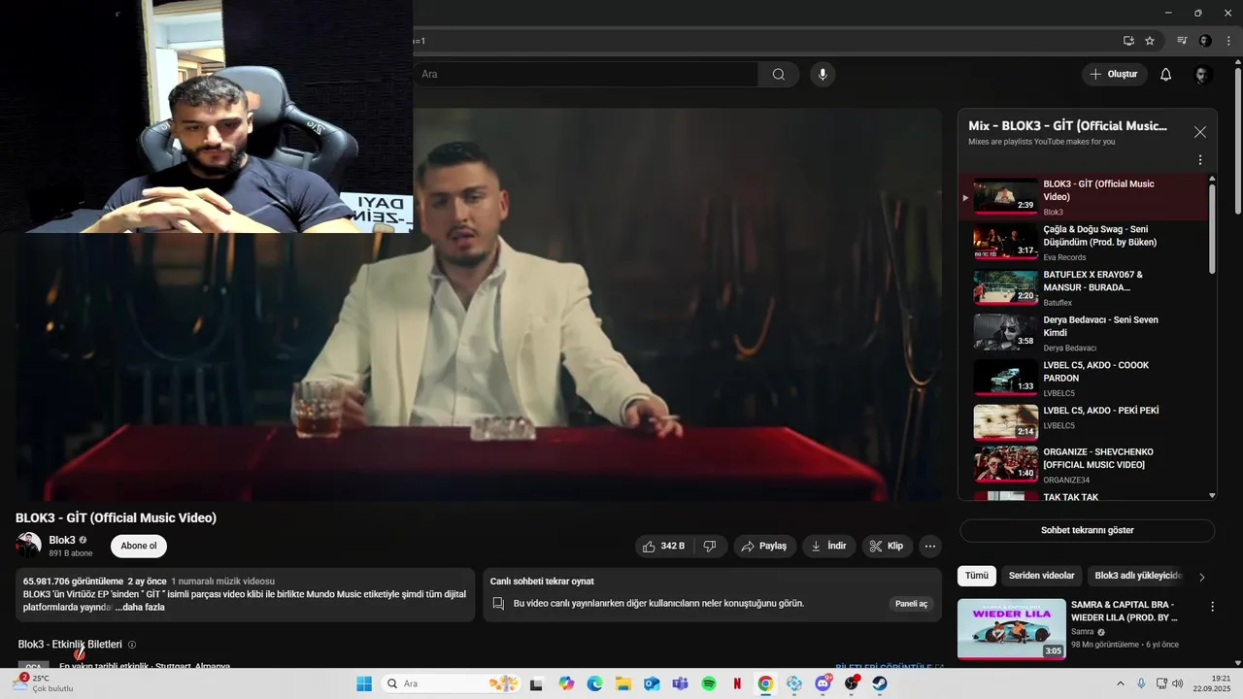This screenshot has height=699, width=1243.
Task: Open Spotify from taskbar
Action: click(709, 683)
